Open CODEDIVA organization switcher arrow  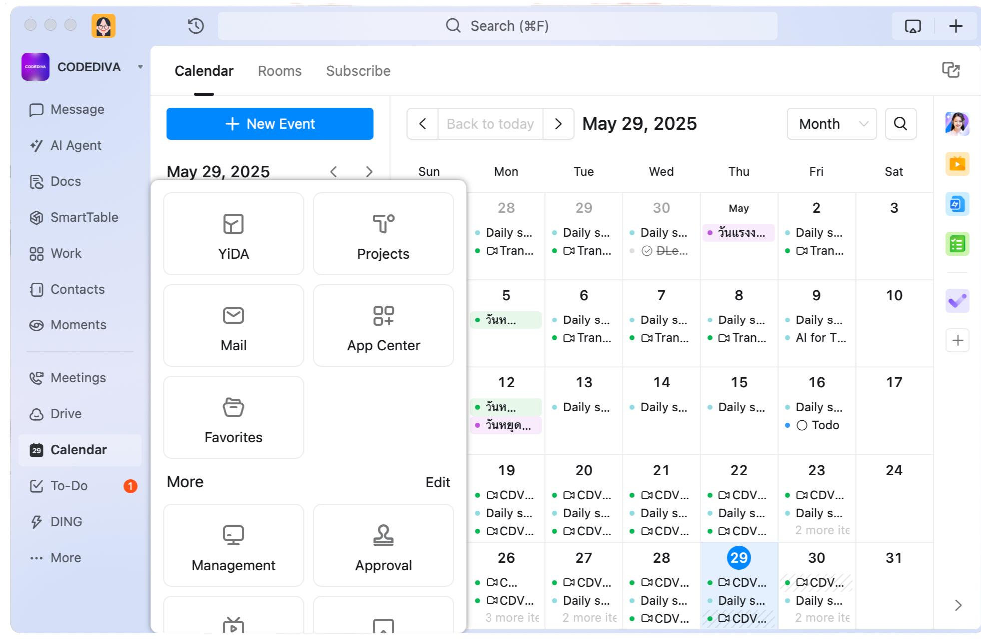pyautogui.click(x=140, y=67)
